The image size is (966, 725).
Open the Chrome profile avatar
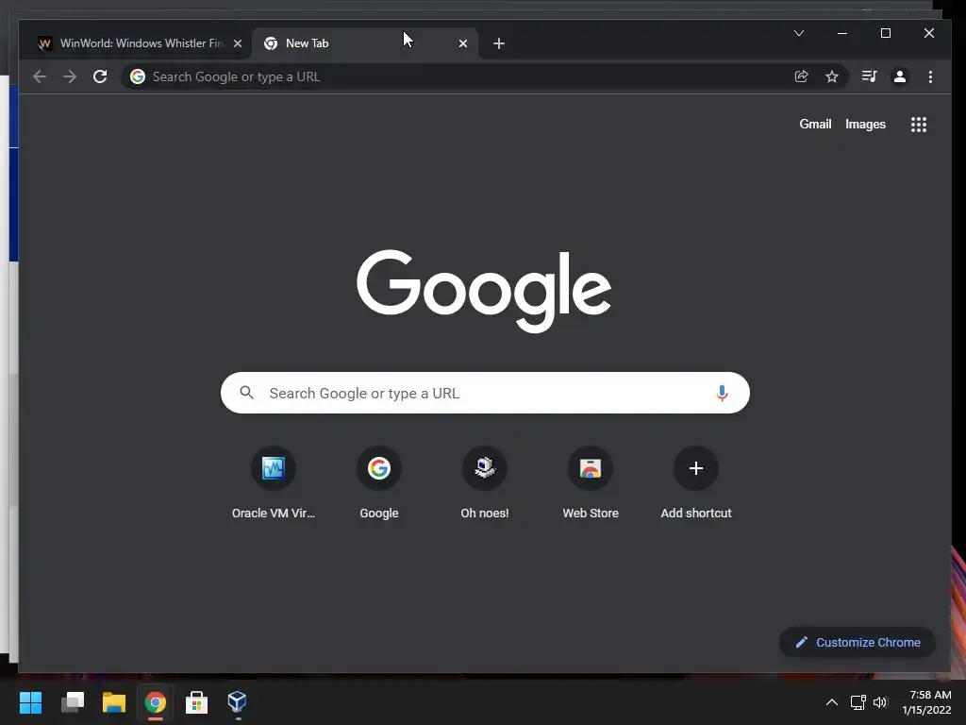899,76
